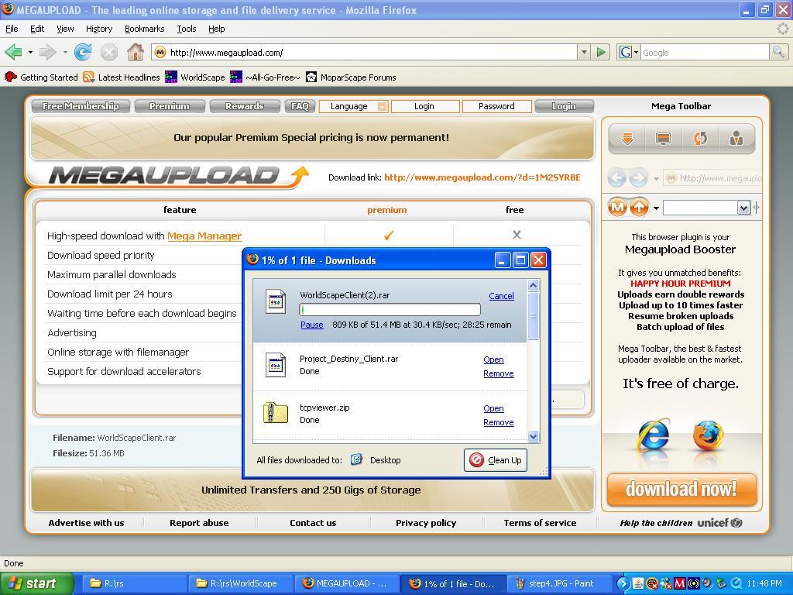
Task: Open the Megaupload download link URL
Action: 482,177
